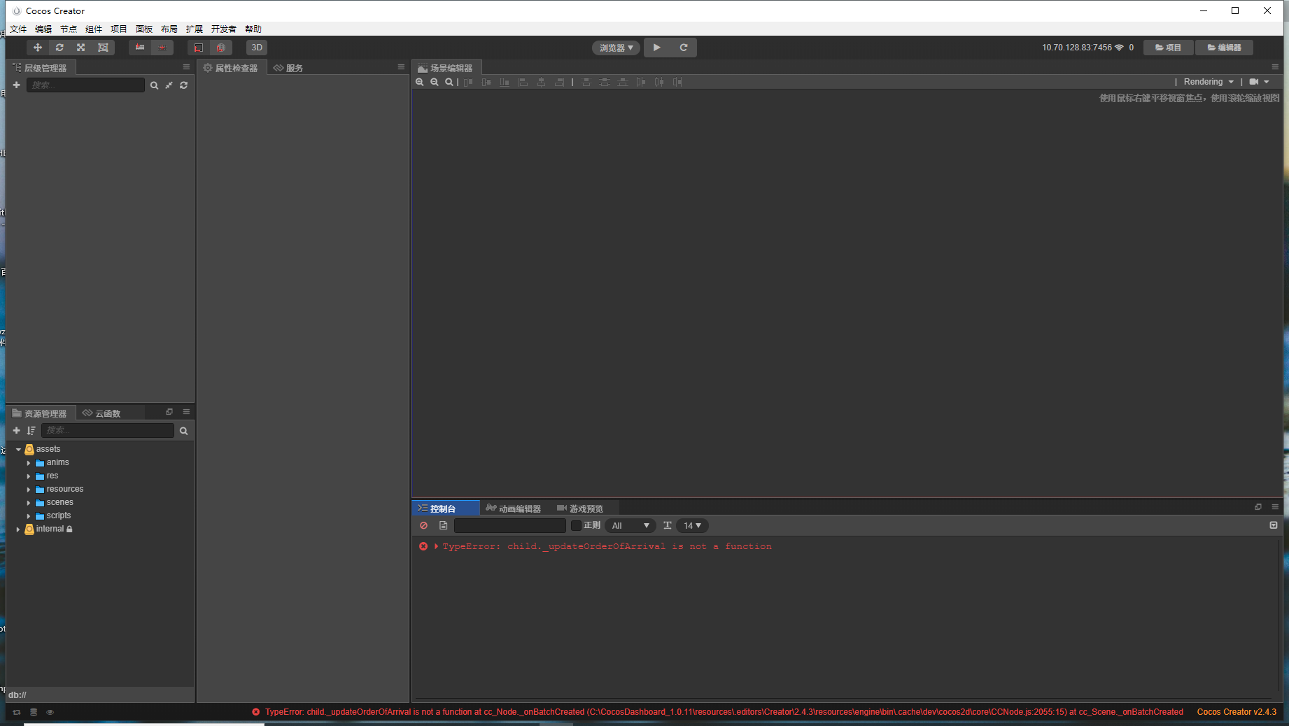The image size is (1289, 726).
Task: Zoom in on the scene editor
Action: (x=420, y=82)
